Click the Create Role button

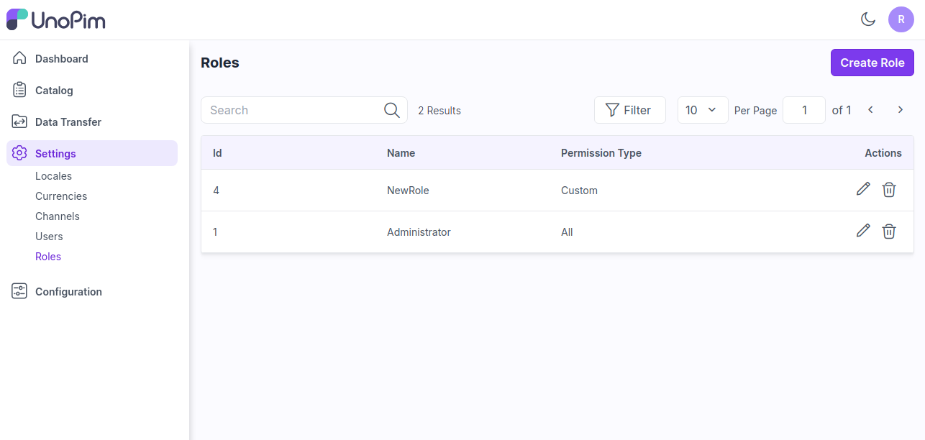tap(872, 63)
